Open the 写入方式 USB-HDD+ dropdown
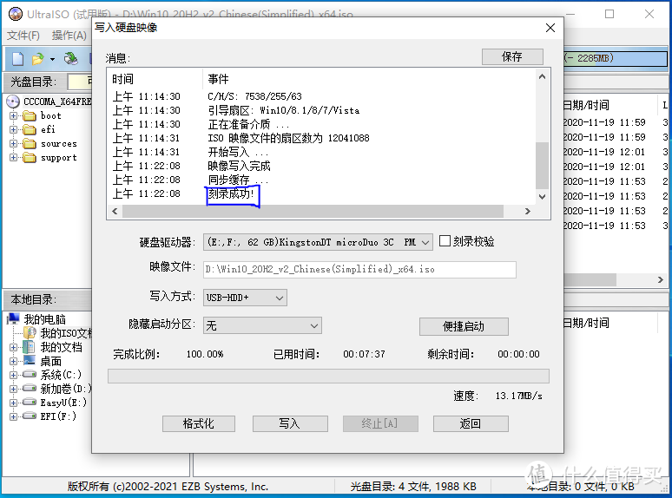The width and height of the screenshot is (672, 498). tap(280, 298)
